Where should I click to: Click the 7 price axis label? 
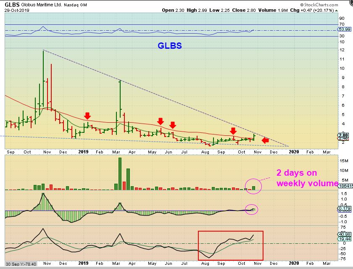coord(343,96)
